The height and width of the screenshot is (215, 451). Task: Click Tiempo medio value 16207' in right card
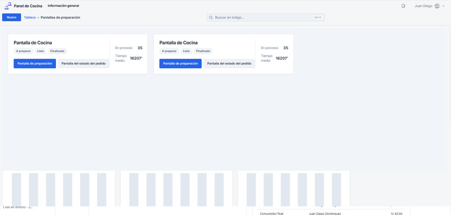(282, 58)
